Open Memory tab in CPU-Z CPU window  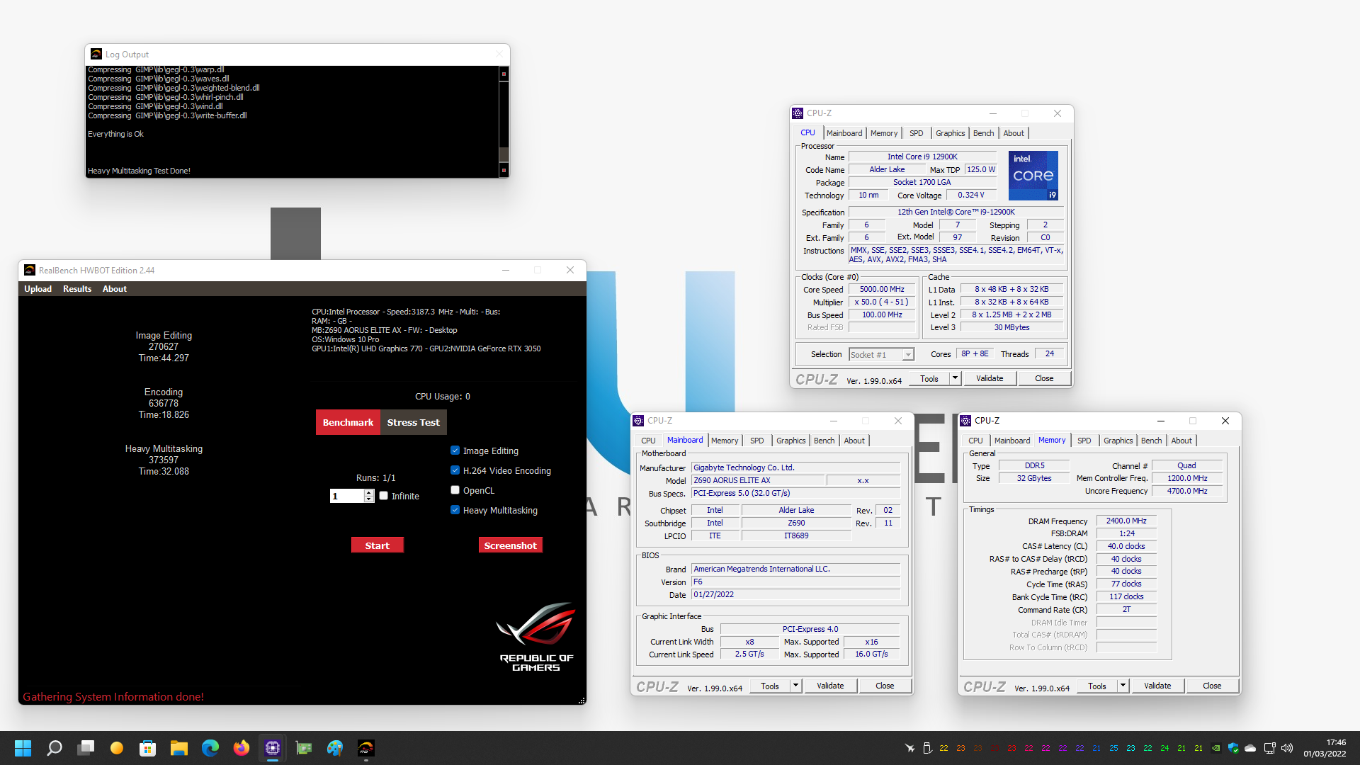pyautogui.click(x=883, y=133)
